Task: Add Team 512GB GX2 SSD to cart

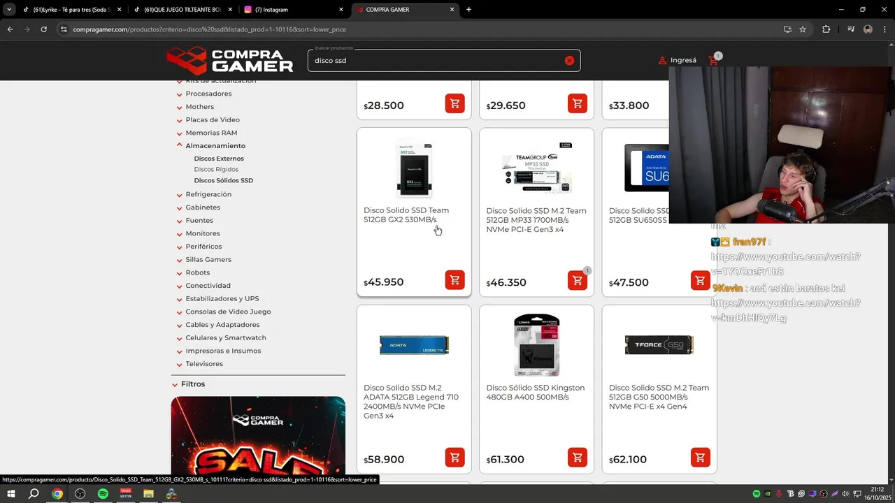Action: (x=454, y=280)
